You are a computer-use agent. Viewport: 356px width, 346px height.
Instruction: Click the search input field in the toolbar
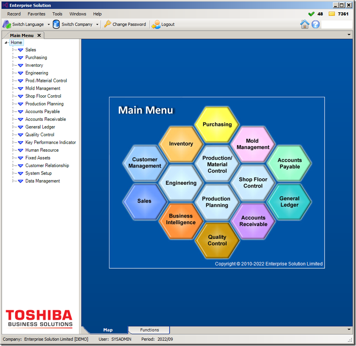coord(336,24)
